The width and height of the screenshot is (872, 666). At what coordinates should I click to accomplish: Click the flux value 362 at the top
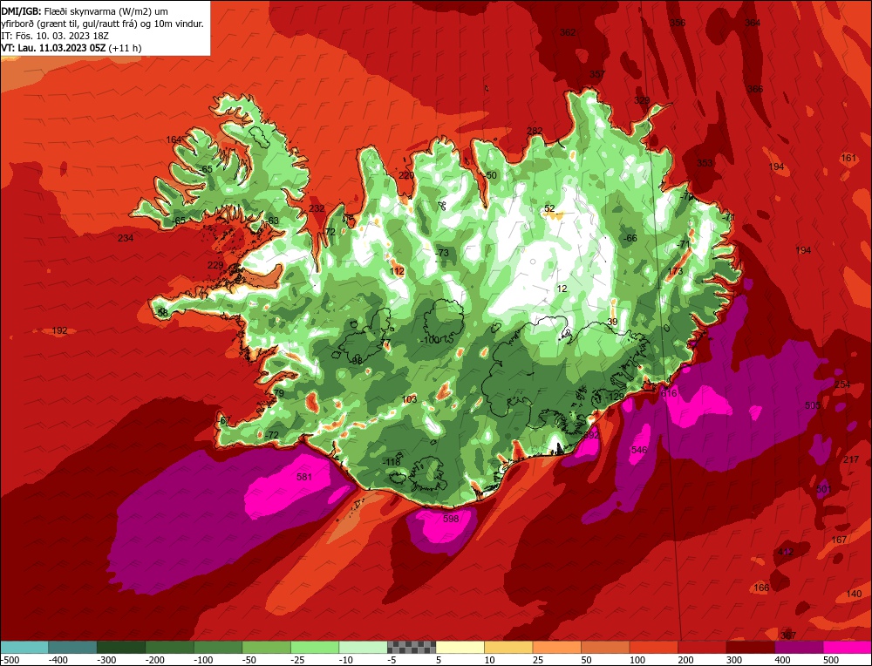568,32
